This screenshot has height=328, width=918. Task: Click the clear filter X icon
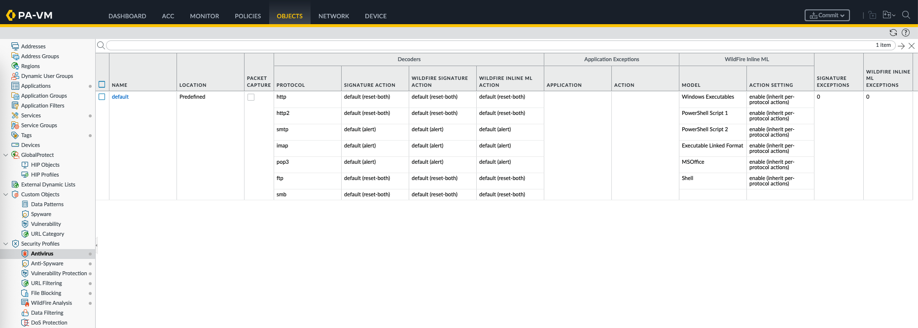(x=912, y=46)
